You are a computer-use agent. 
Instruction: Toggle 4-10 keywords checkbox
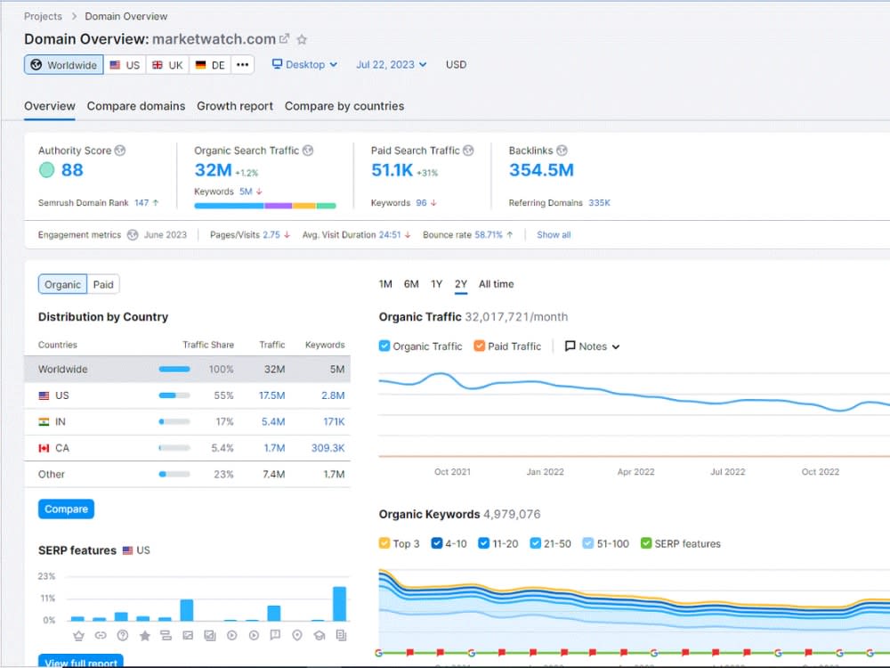pyautogui.click(x=436, y=543)
